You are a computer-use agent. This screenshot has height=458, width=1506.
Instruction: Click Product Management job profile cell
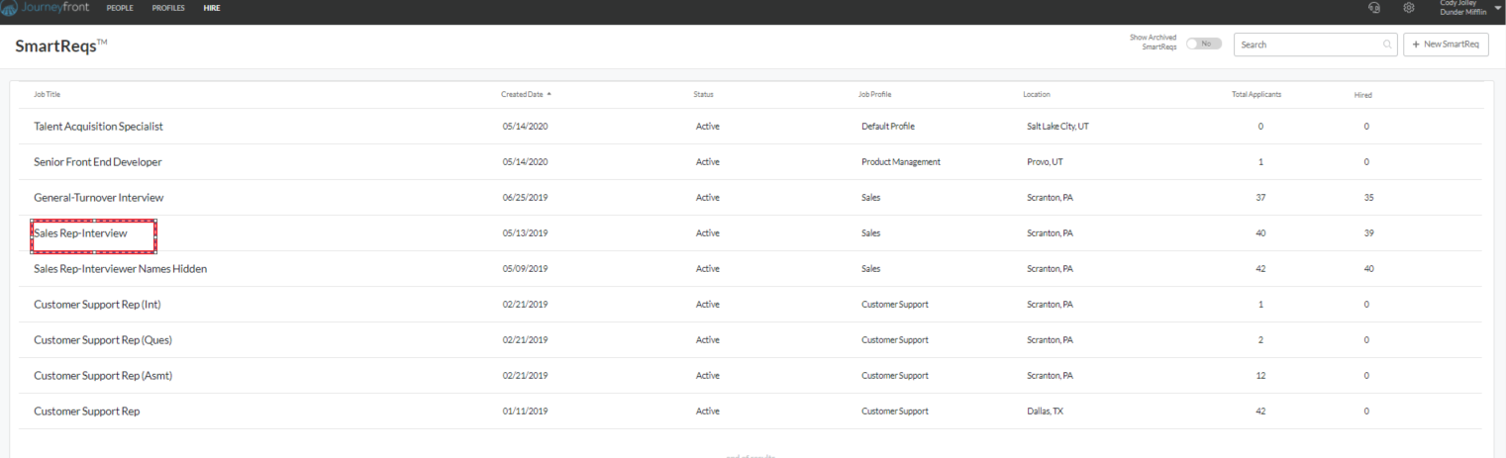point(901,162)
